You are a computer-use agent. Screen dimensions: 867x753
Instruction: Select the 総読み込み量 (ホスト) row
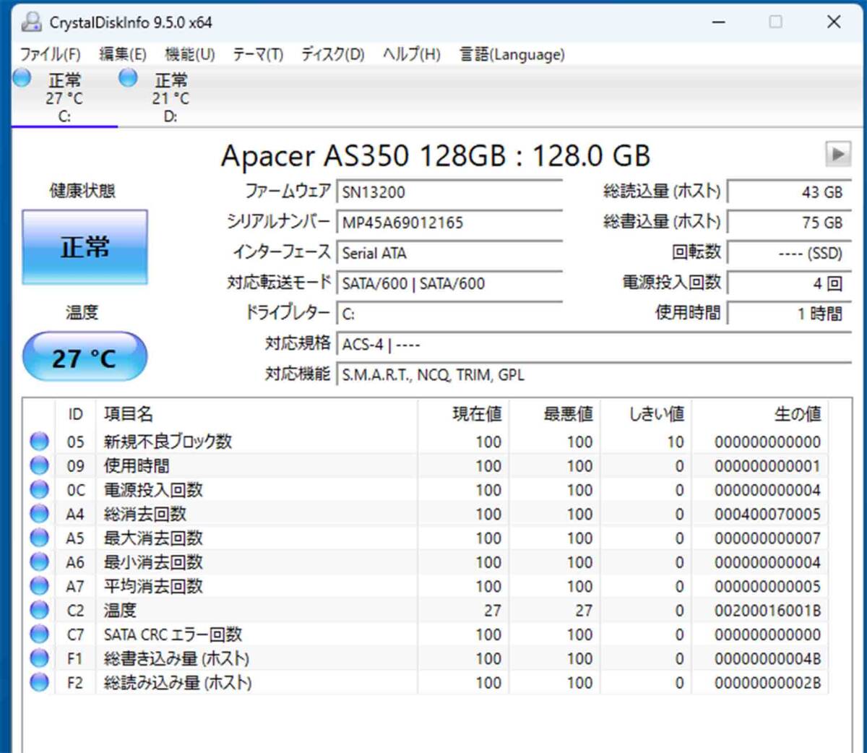(x=426, y=682)
